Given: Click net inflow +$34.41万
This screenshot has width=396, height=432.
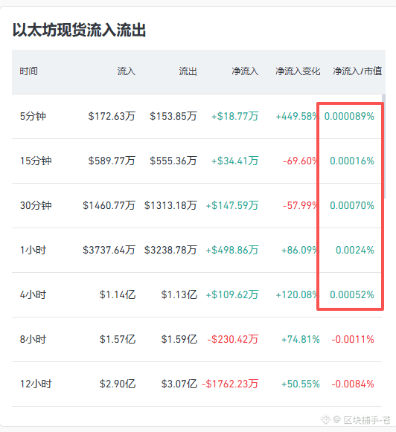Looking at the screenshot, I should [x=234, y=161].
